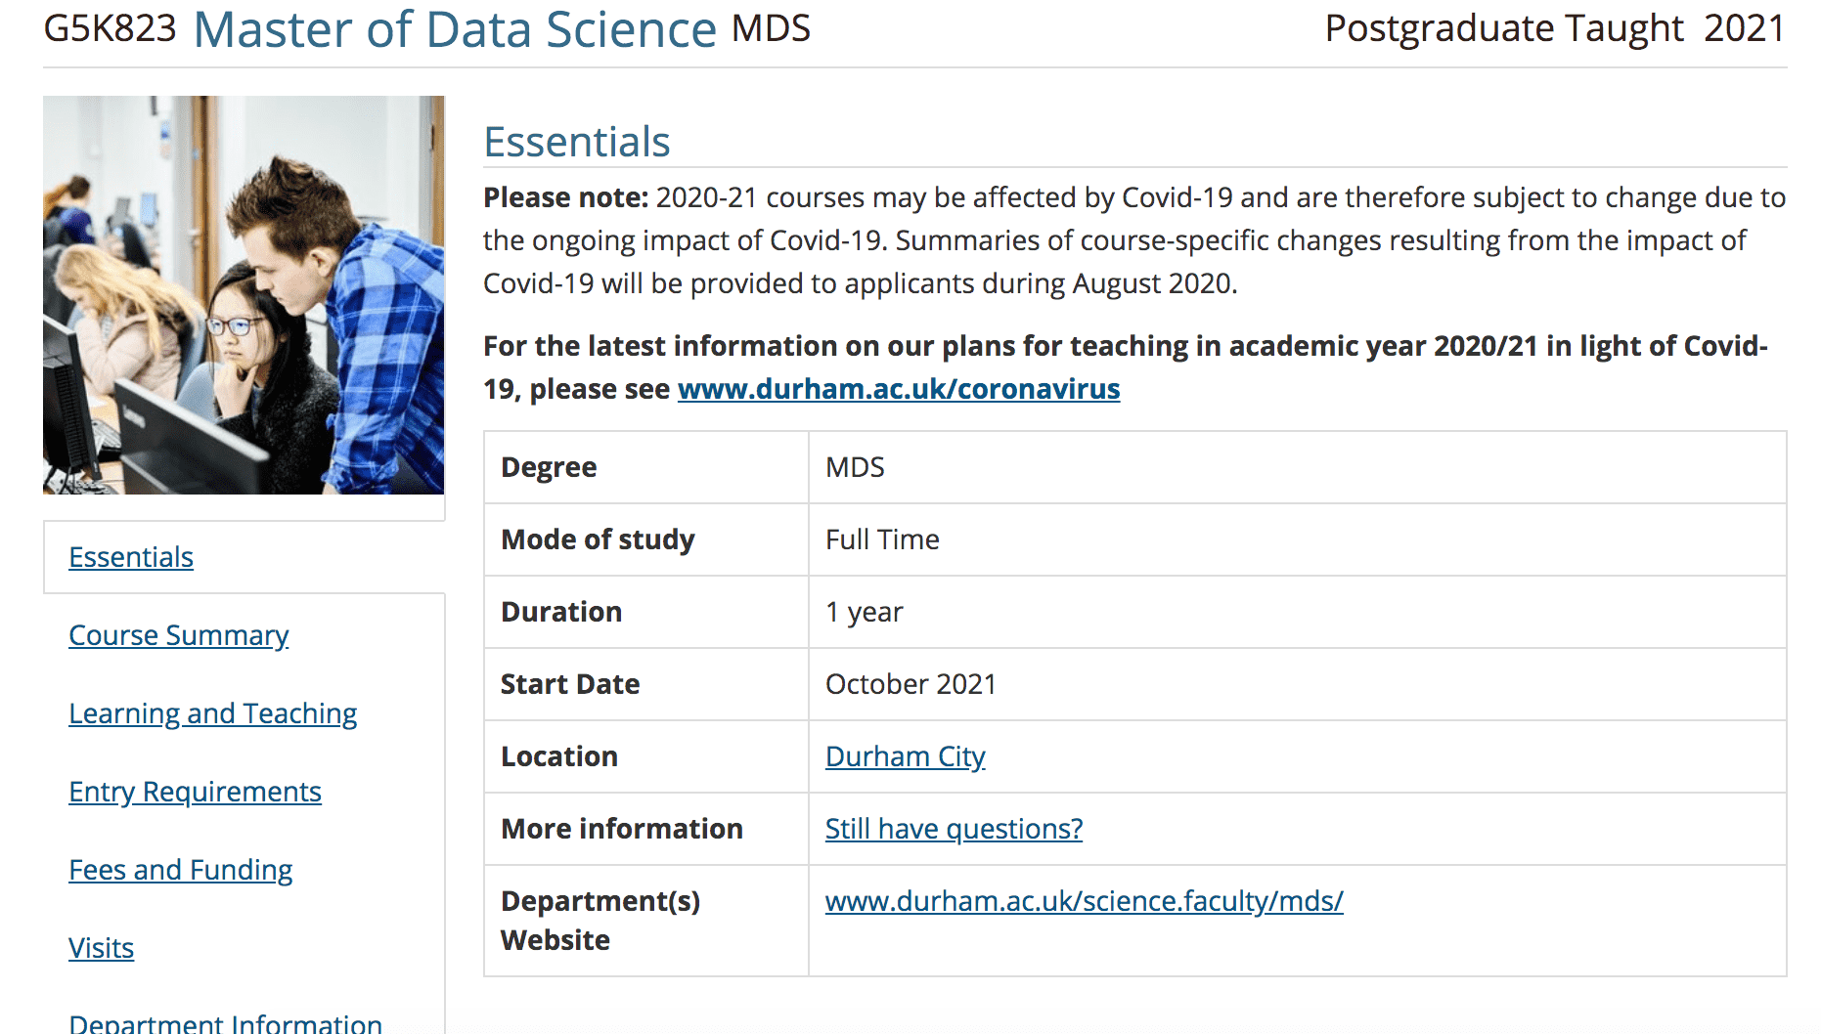Click the 'Postgraduate Taught 2021' header text
The width and height of the screenshot is (1821, 1034).
tap(1554, 28)
